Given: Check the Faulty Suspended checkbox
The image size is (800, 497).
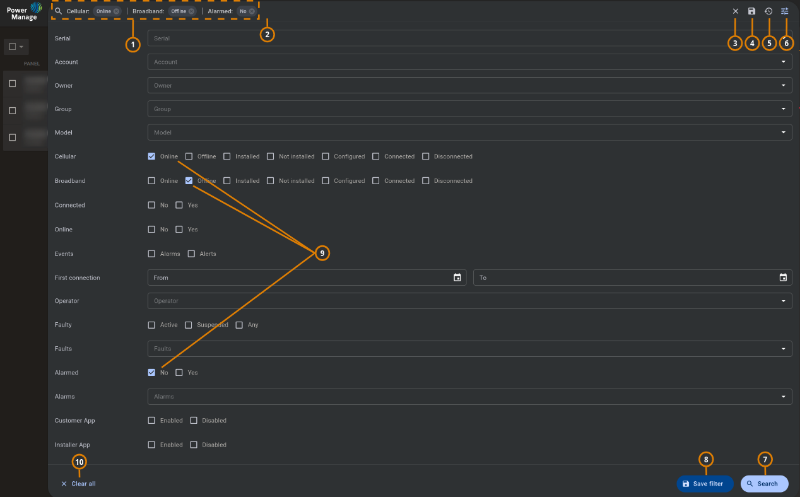Looking at the screenshot, I should pos(188,324).
